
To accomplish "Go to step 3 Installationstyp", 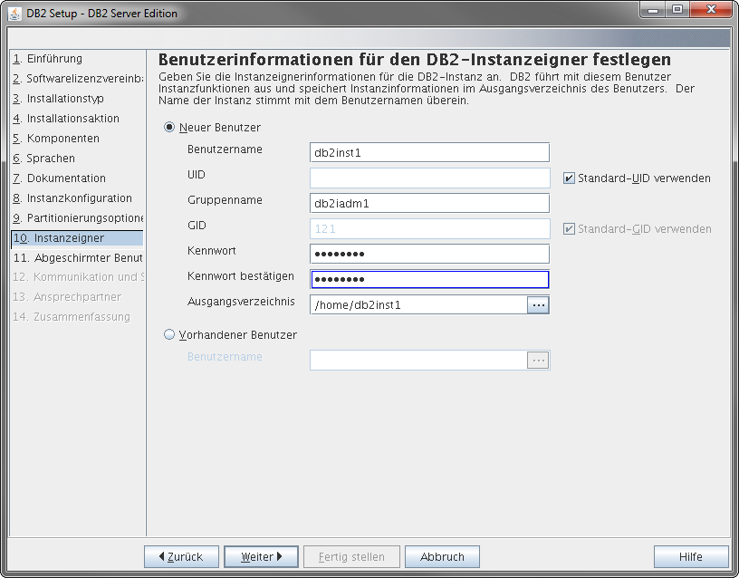I will tap(59, 99).
